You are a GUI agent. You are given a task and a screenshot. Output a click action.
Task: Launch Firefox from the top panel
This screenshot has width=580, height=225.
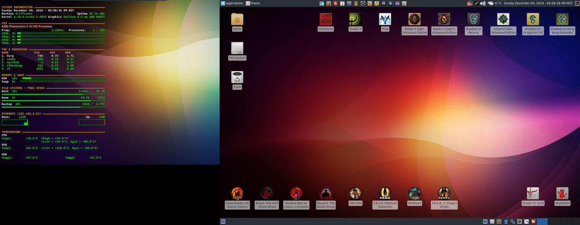329,3
